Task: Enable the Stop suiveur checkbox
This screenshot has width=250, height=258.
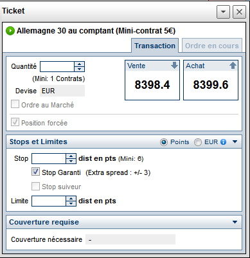Action: click(x=35, y=186)
